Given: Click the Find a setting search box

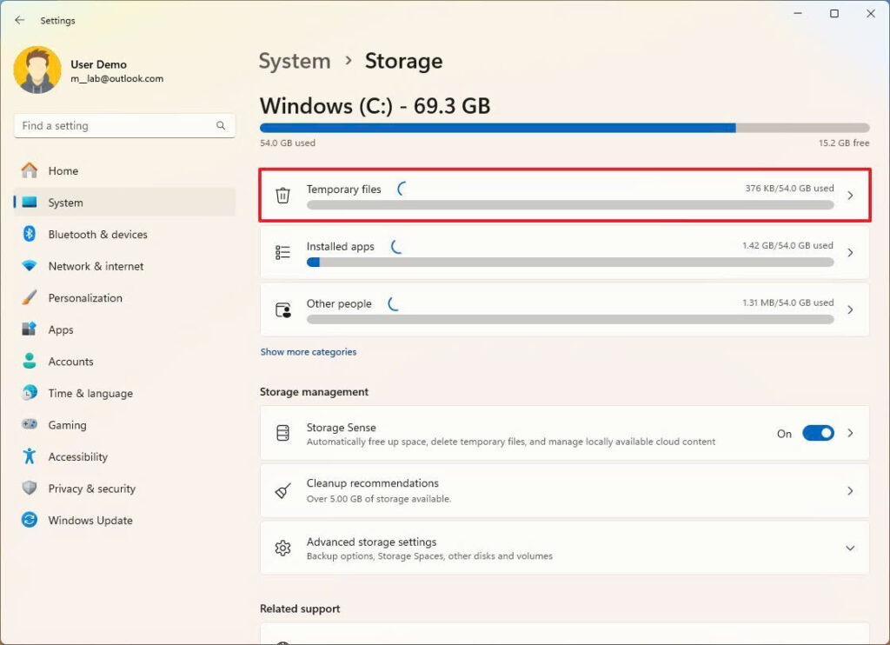Looking at the screenshot, I should (124, 125).
